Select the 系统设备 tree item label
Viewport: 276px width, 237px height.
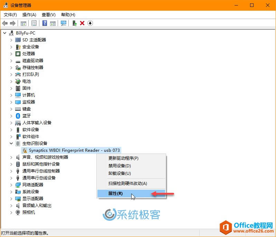[x=31, y=192]
